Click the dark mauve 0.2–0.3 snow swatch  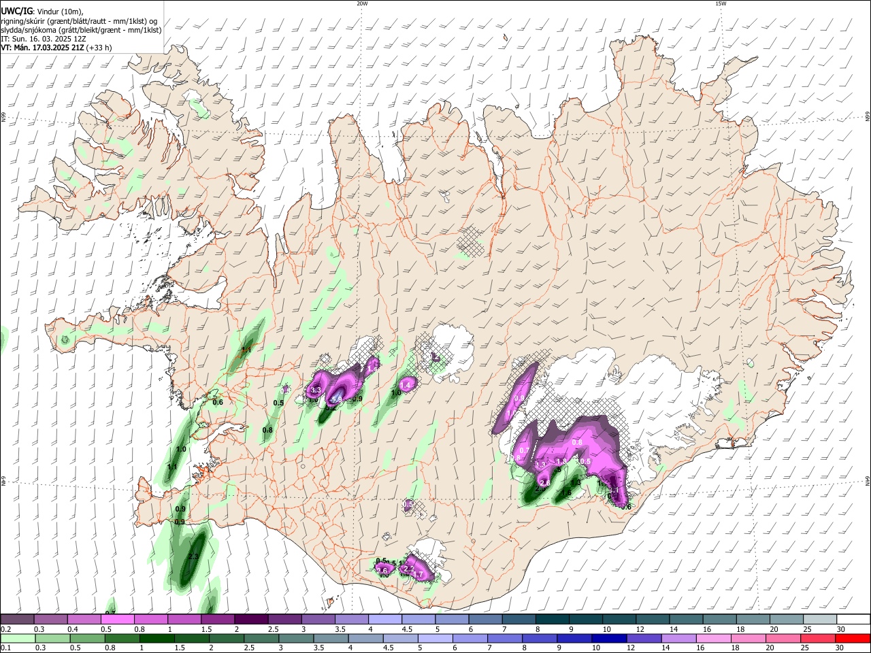[17, 620]
